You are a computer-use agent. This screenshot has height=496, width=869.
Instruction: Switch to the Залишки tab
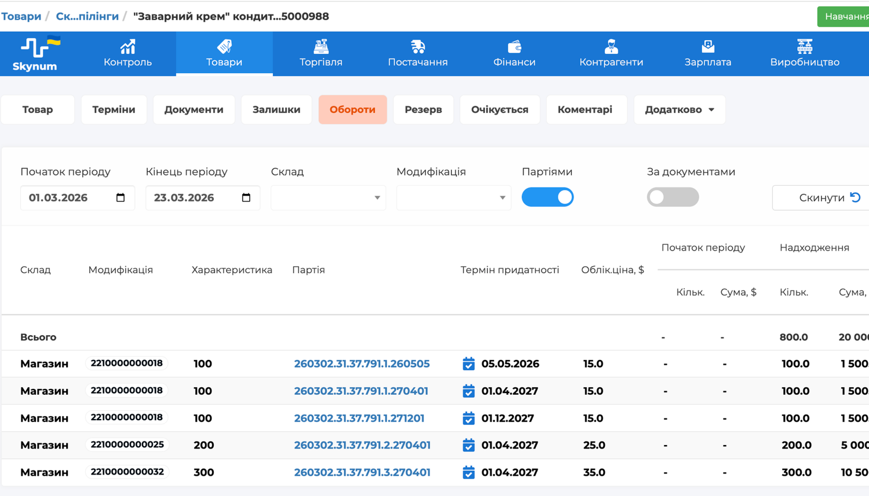[276, 109]
